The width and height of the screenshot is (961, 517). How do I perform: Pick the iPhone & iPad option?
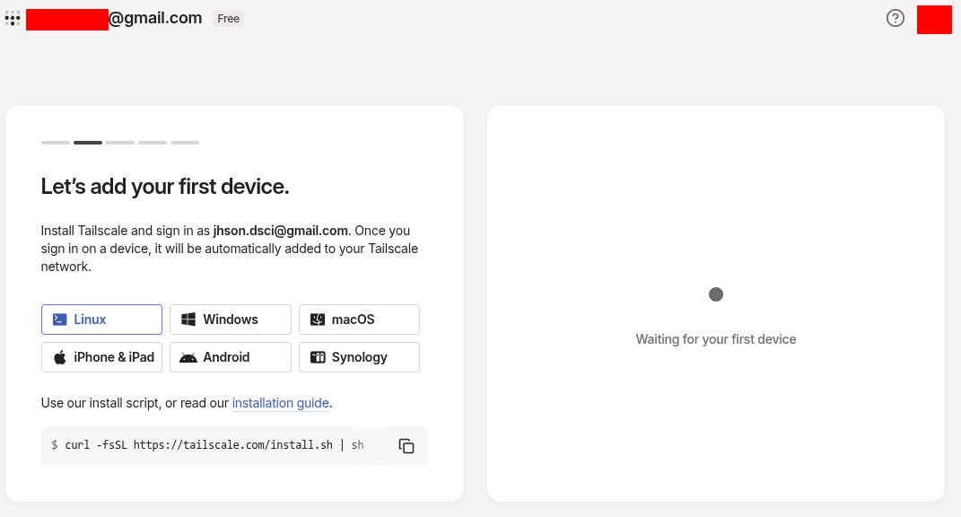[101, 357]
